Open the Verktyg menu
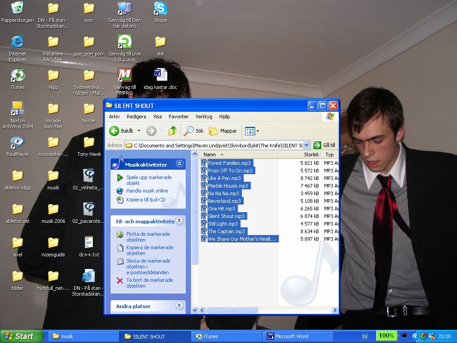Viewport: 457px width, 343px height. point(204,117)
